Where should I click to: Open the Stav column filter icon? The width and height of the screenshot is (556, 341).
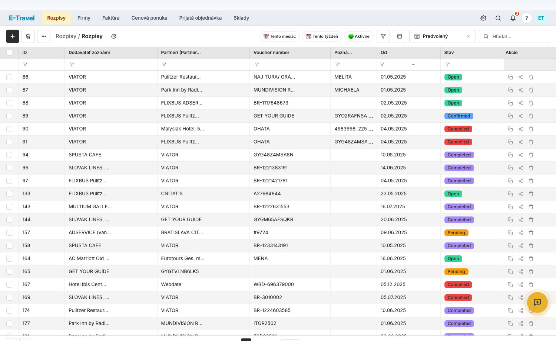pyautogui.click(x=447, y=64)
